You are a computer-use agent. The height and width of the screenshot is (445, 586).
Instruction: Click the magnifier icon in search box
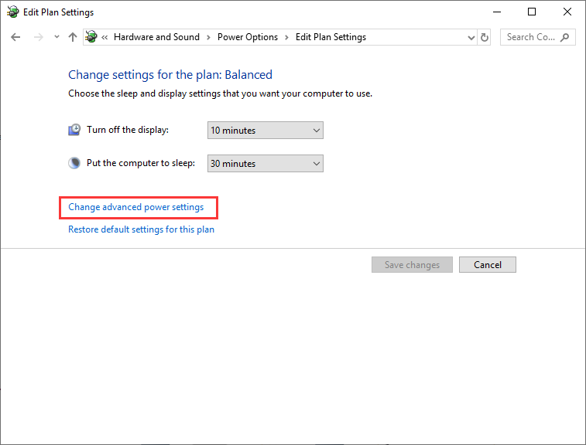pyautogui.click(x=565, y=37)
